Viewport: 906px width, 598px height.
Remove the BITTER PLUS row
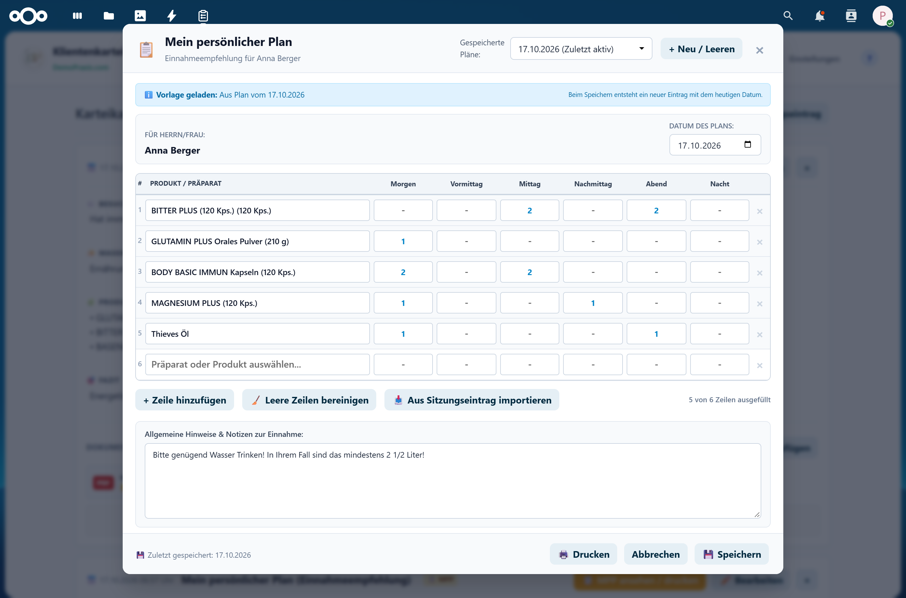759,211
